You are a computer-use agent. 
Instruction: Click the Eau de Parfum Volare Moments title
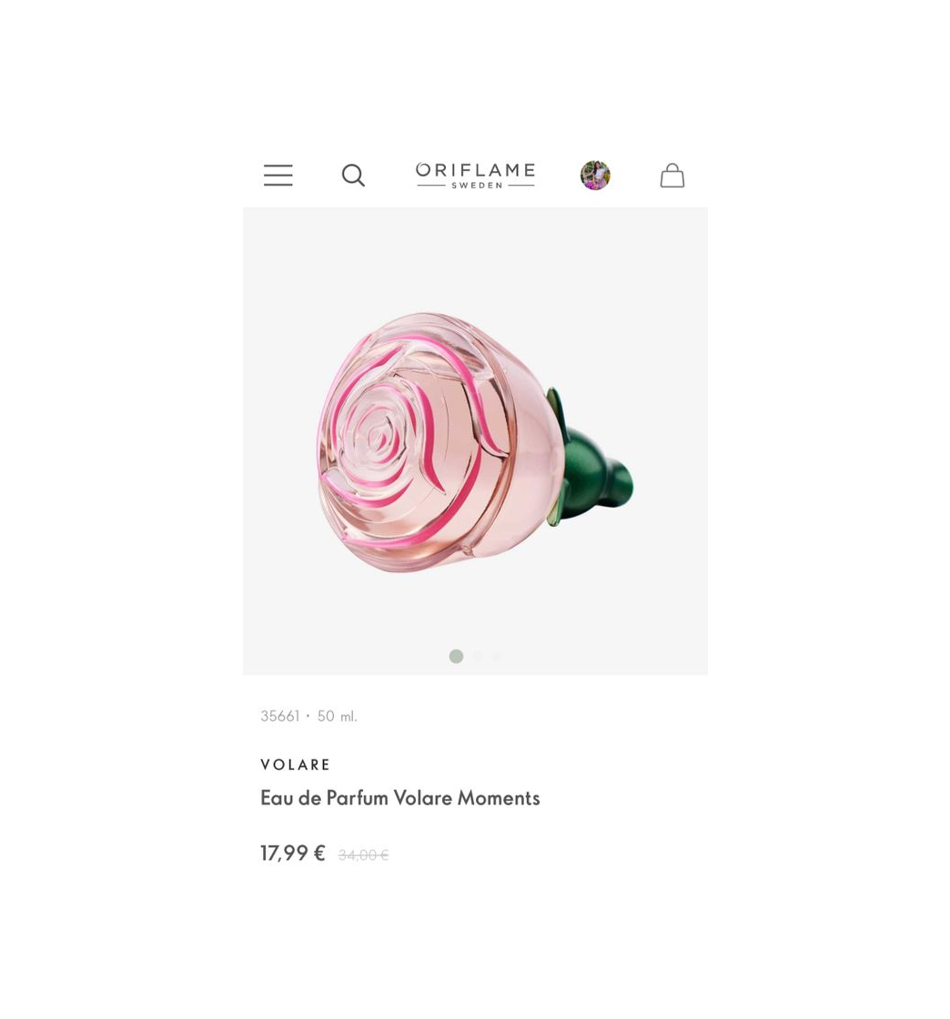click(400, 798)
